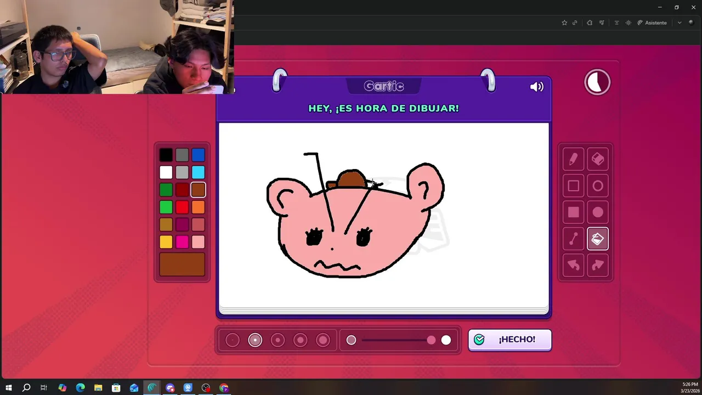The width and height of the screenshot is (702, 395).
Task: Pick the bright red color swatch
Action: click(x=182, y=207)
